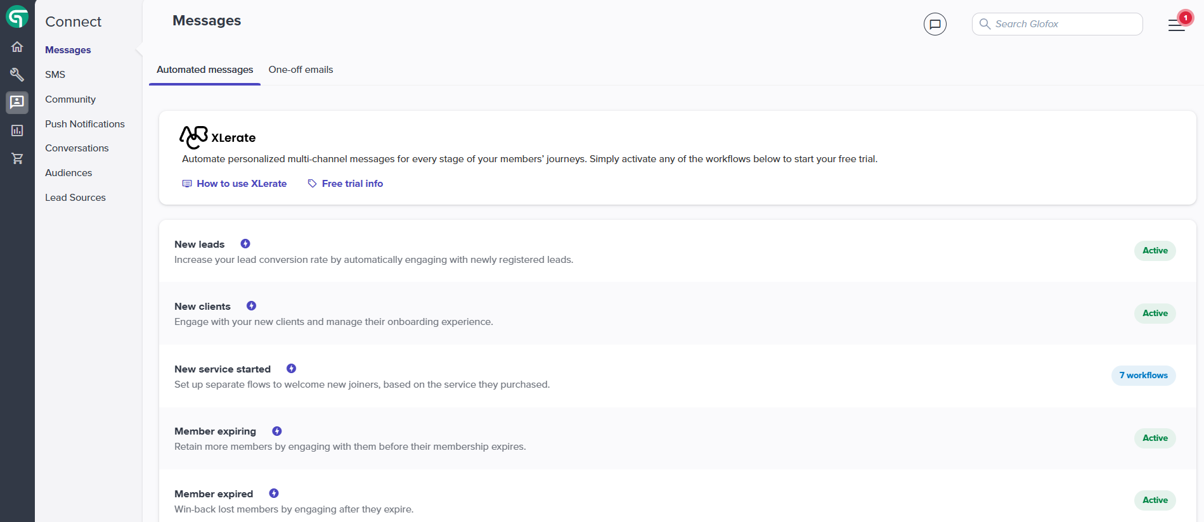Click XLerate intro 'Automate personalized multi-channel messages'

(529, 159)
